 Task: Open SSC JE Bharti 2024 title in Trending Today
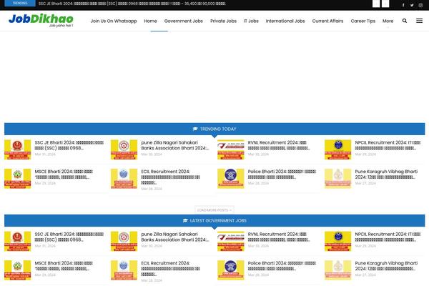click(x=69, y=145)
